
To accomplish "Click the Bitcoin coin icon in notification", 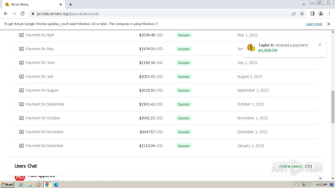I will pos(251,48).
